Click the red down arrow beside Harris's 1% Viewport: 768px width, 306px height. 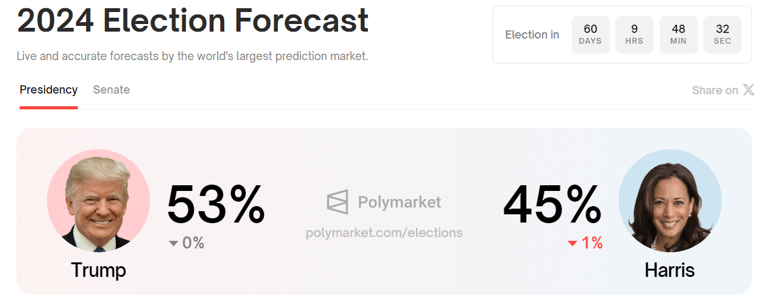click(572, 243)
